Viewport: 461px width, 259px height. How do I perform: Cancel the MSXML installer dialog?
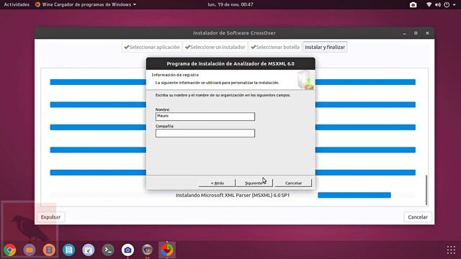pyautogui.click(x=293, y=183)
